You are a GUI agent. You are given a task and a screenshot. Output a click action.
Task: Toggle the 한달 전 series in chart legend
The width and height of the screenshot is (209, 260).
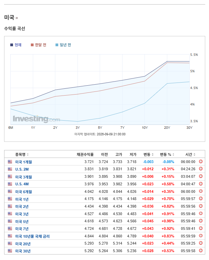coord(38,45)
